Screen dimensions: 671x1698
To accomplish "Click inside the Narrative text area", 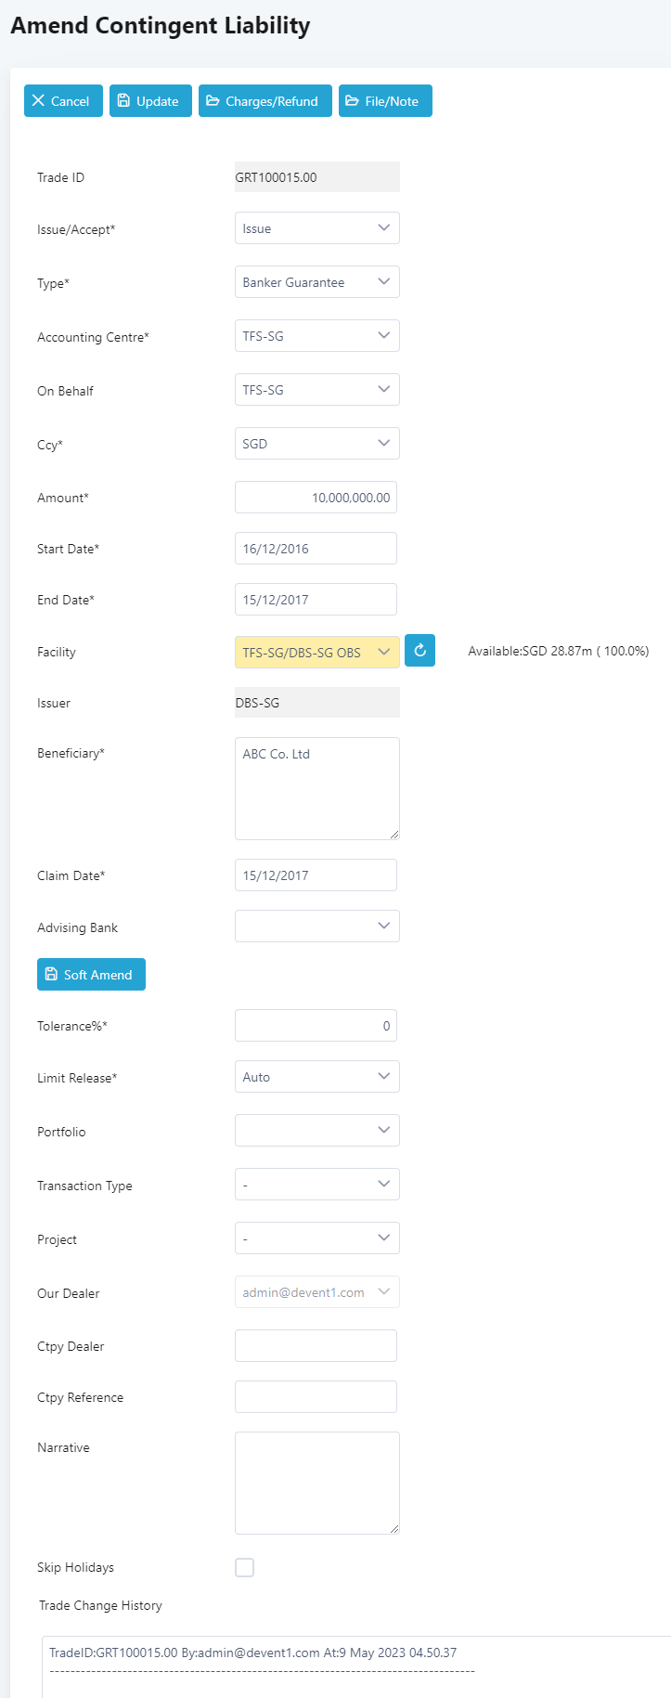I will pos(316,1483).
